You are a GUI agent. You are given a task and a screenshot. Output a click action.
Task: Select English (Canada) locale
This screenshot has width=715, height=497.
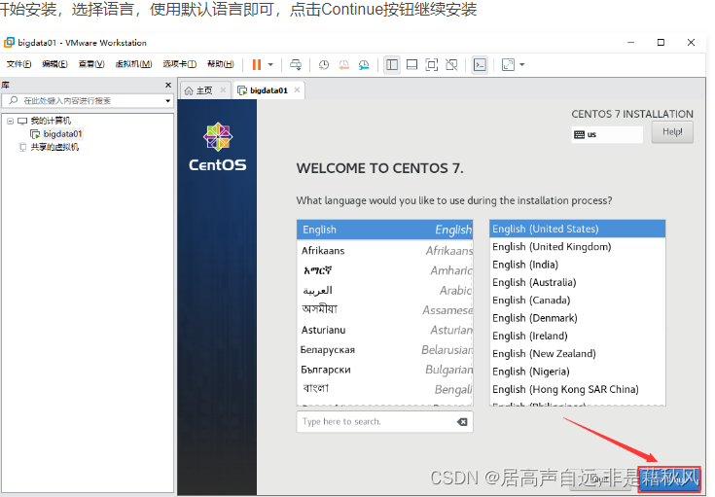pyautogui.click(x=577, y=300)
